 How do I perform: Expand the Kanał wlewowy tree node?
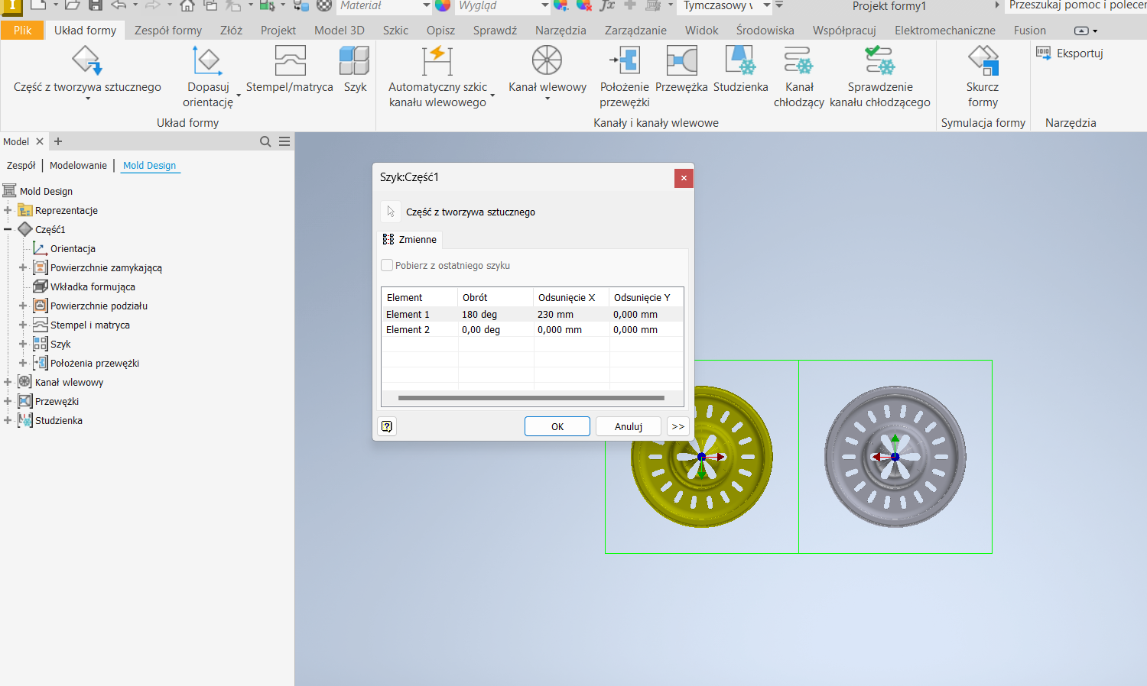click(x=8, y=382)
